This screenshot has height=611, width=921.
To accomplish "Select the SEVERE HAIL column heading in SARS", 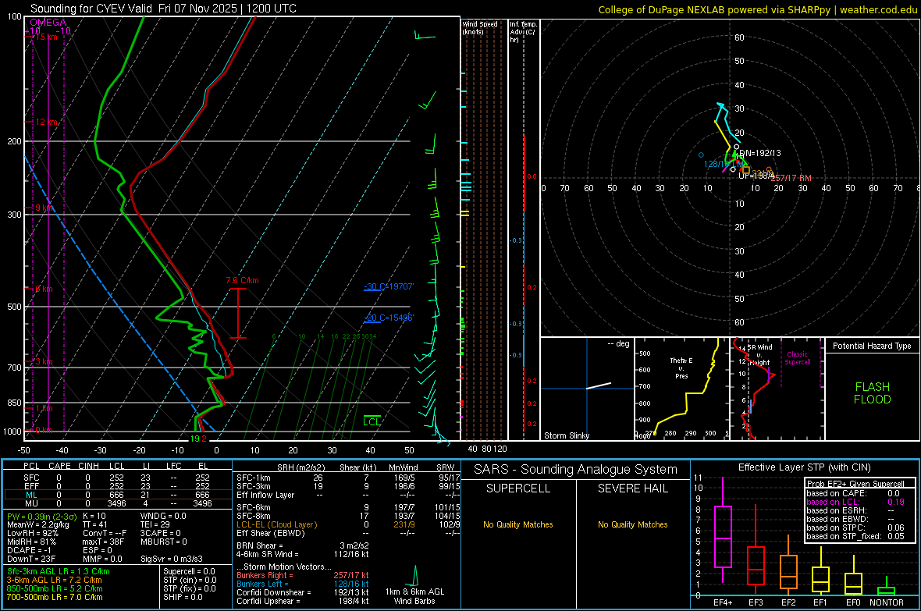I will pos(632,488).
